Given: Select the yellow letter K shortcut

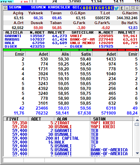Looking at the screenshot, I should [97, 8].
